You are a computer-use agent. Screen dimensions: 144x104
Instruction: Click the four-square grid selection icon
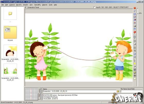[x=135, y=37]
